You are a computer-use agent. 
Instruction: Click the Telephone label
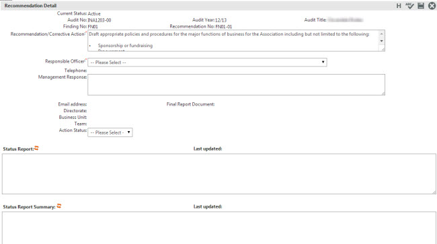coord(75,71)
